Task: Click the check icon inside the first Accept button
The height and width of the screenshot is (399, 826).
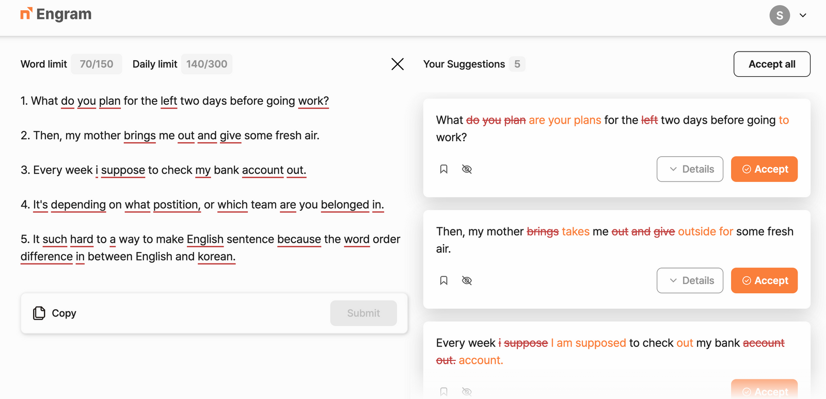Action: point(746,169)
